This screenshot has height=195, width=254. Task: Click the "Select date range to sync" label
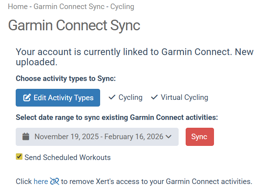pyautogui.click(x=117, y=117)
